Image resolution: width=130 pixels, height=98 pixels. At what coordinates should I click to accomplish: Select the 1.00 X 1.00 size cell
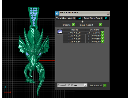click(74, 33)
